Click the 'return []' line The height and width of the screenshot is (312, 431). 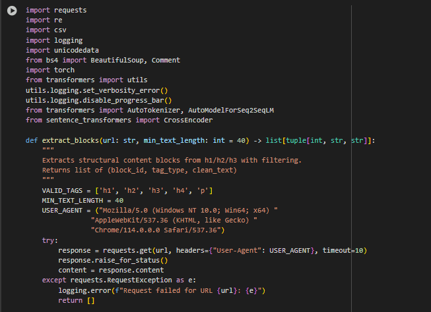coord(77,301)
